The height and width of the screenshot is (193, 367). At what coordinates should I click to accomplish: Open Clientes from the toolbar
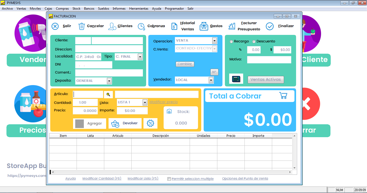click(x=112, y=26)
